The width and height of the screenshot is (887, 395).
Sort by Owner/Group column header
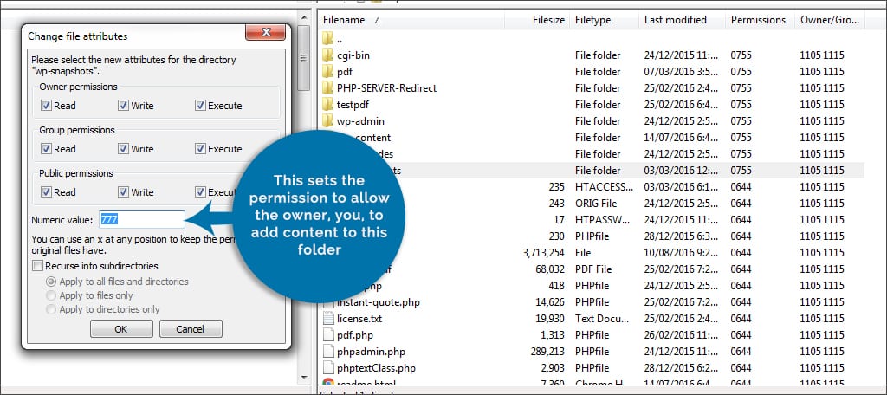829,20
